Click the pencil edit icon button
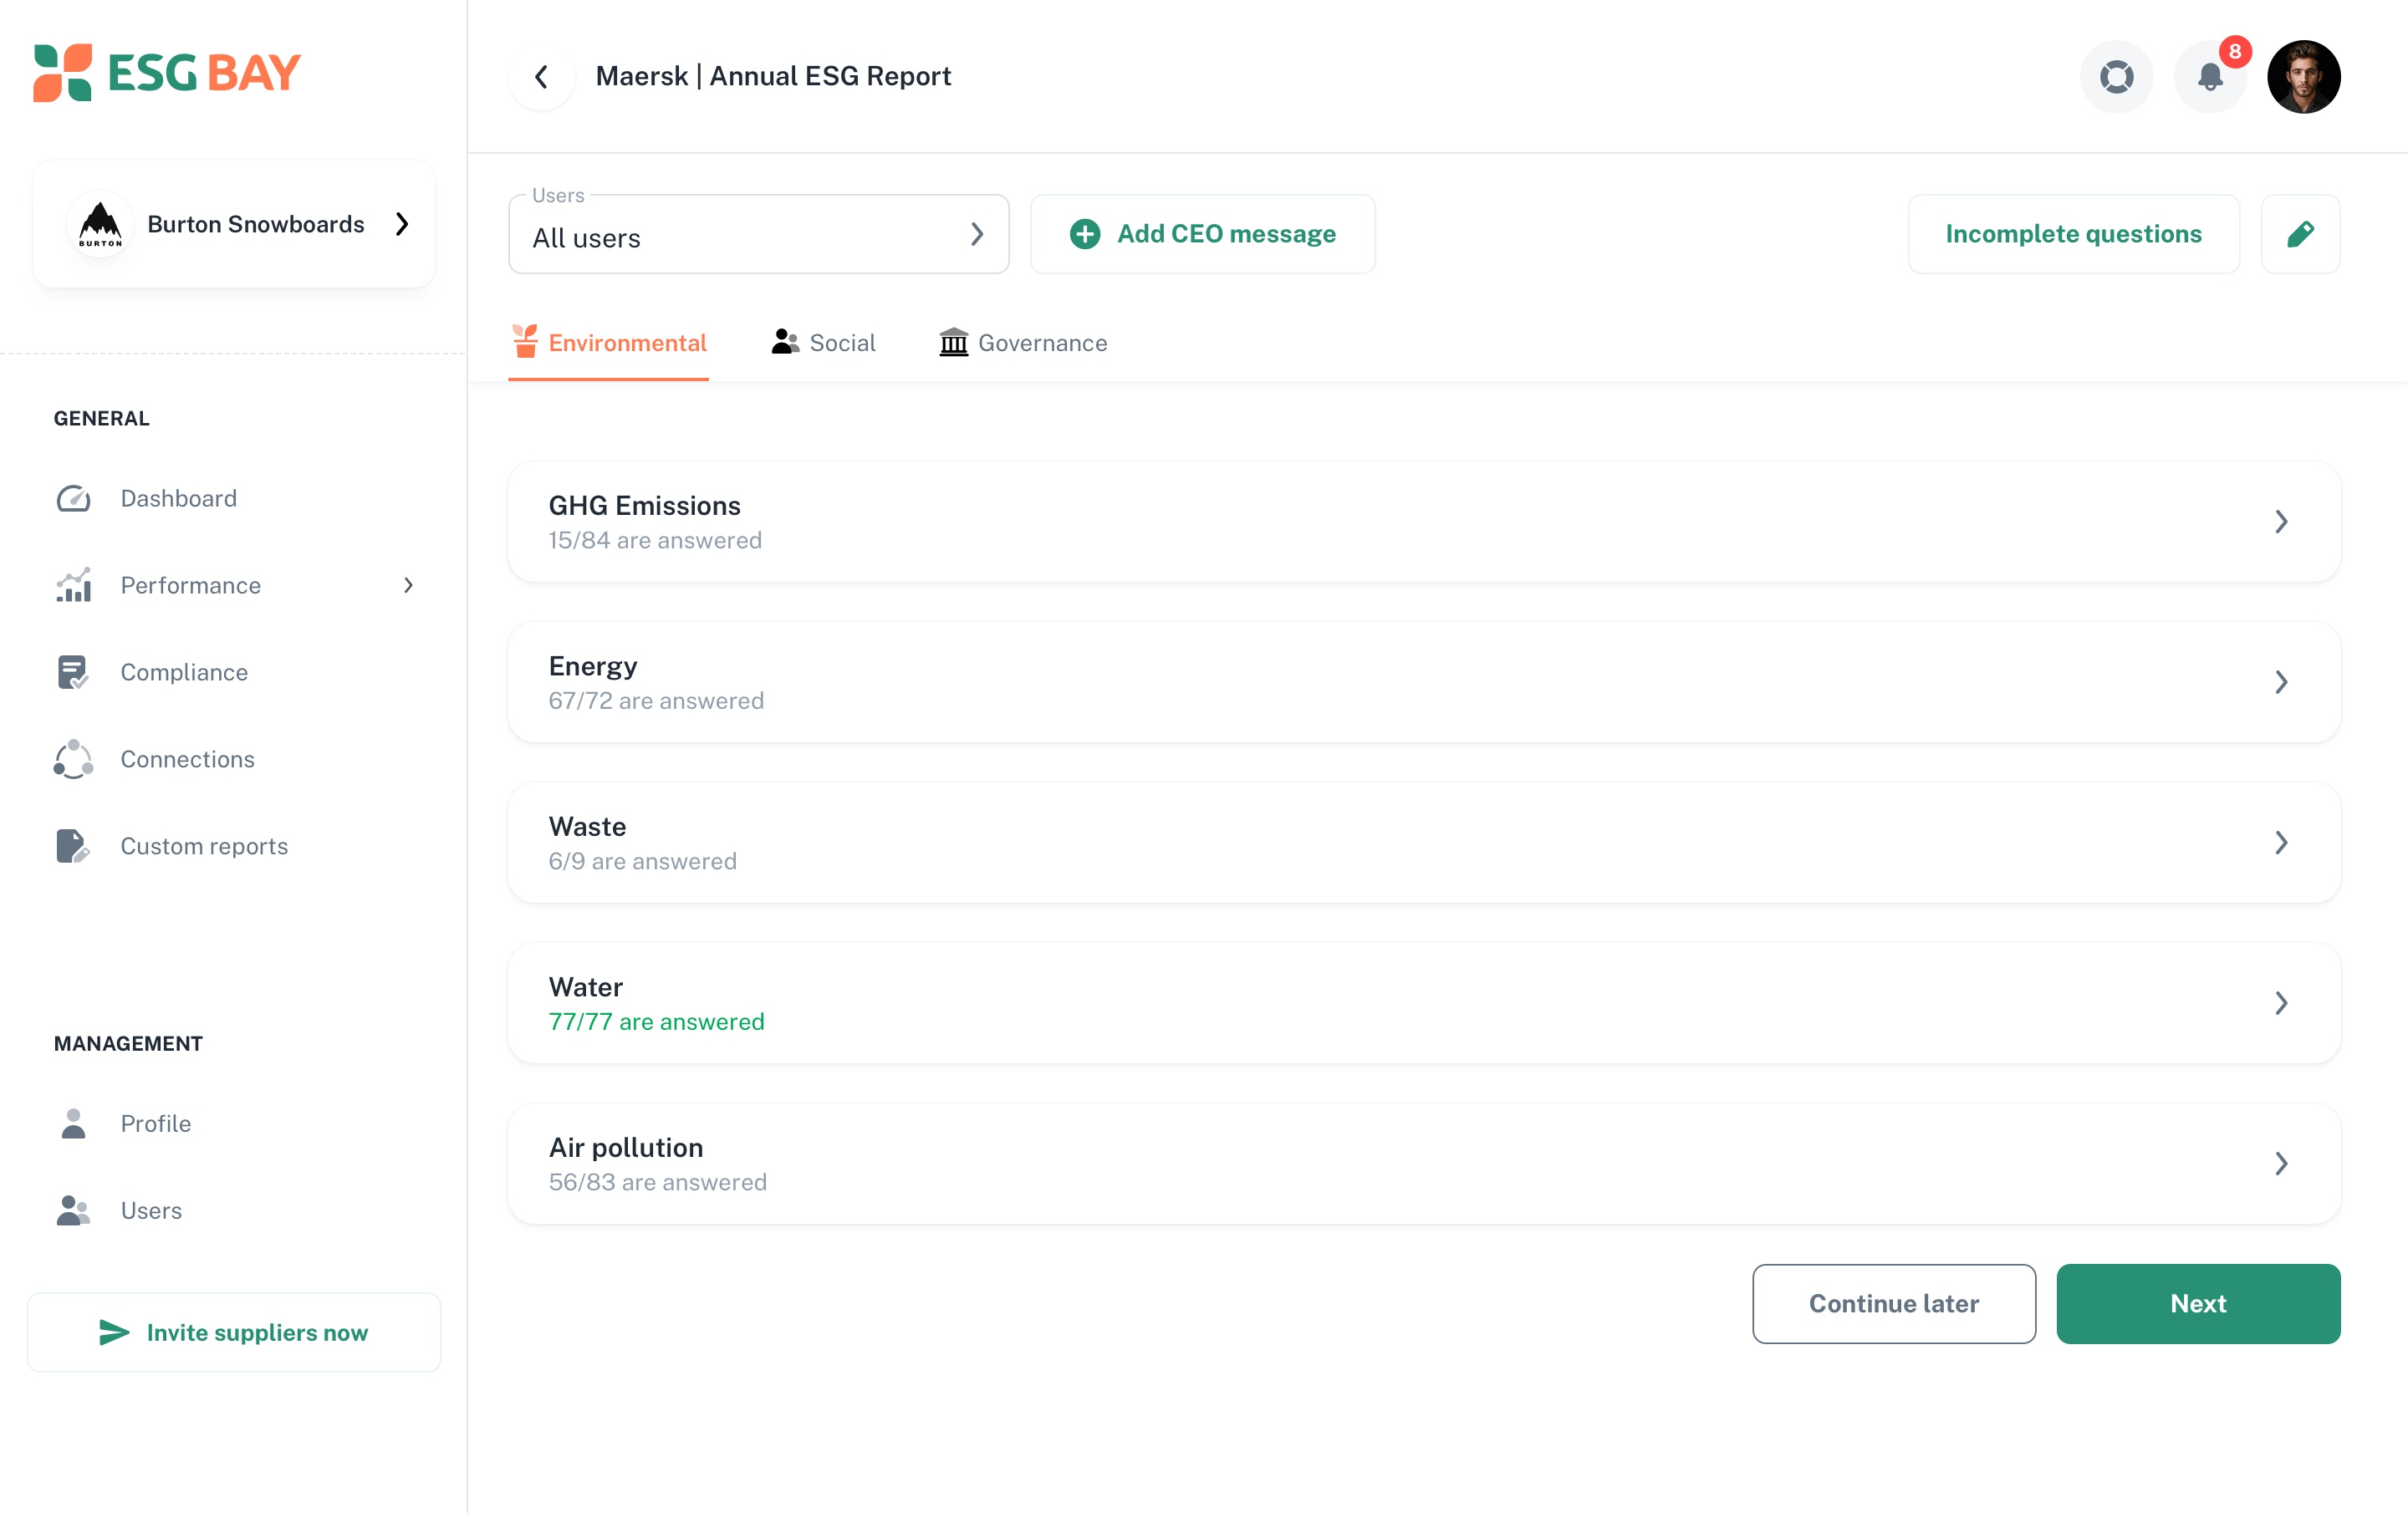Viewport: 2408px width, 1513px height. [2300, 234]
